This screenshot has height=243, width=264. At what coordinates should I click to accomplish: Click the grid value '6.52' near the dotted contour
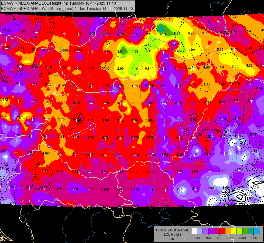209,136
